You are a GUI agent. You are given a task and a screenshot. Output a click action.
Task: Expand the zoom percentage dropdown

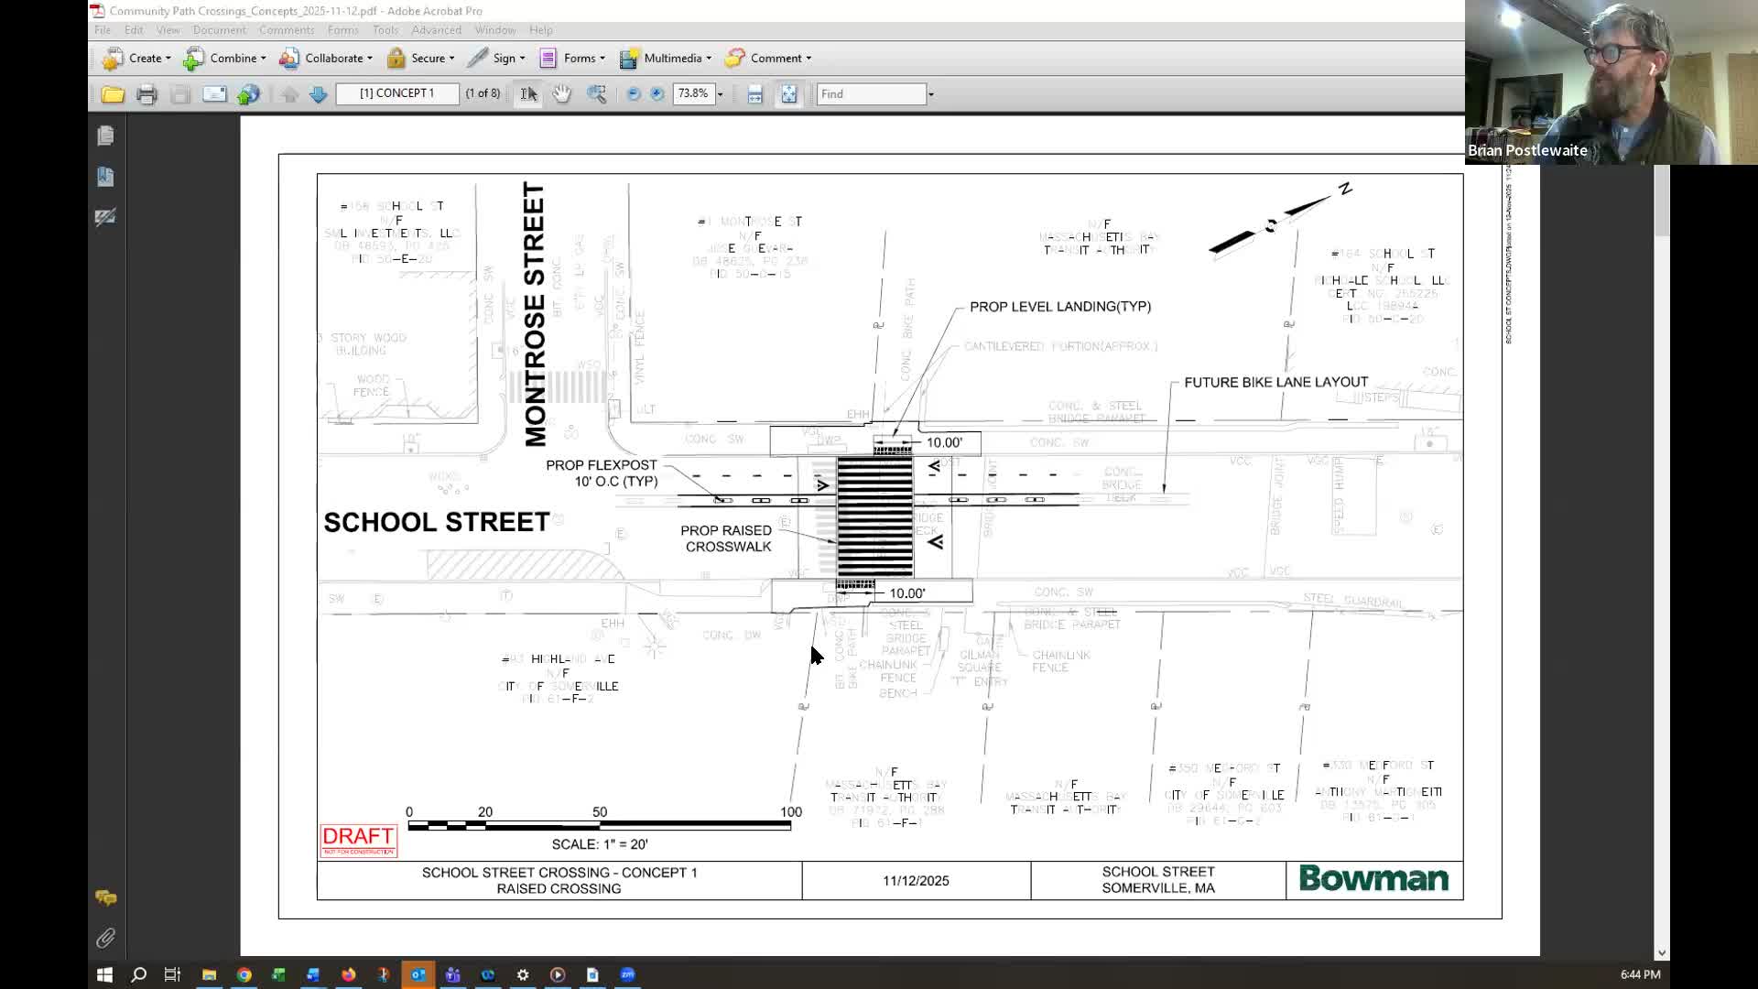(x=720, y=93)
